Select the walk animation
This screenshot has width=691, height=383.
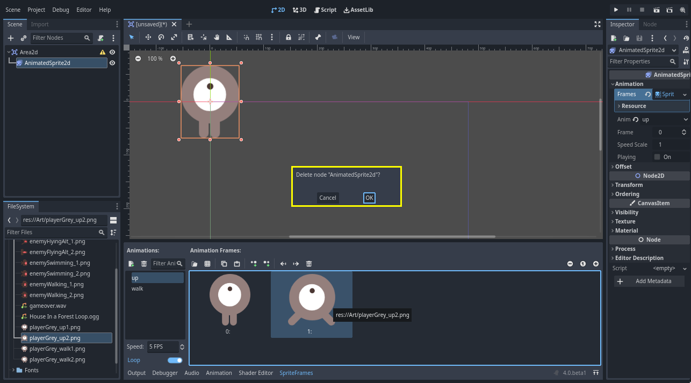[x=155, y=288]
